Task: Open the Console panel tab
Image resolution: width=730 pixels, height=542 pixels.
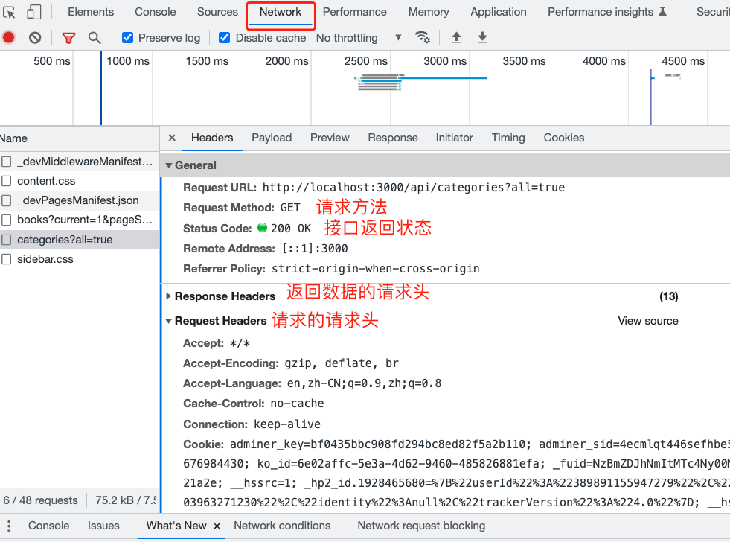Action: (155, 12)
